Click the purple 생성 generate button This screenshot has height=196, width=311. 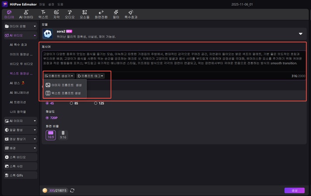[x=294, y=190]
